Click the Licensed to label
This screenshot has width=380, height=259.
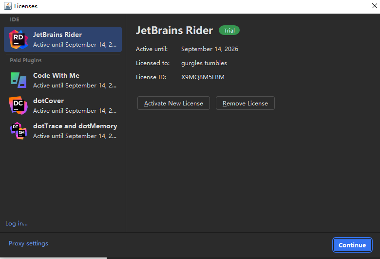point(152,63)
